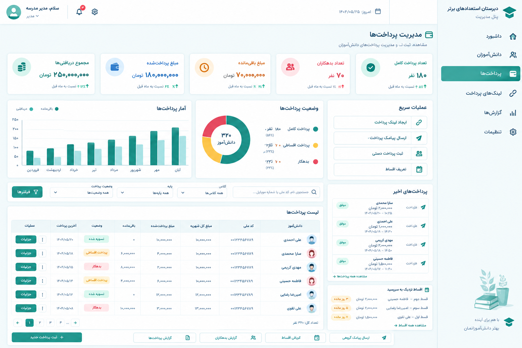Click the chain icon beside لینک‌های پرداخت
This screenshot has height=348, width=522.
[x=513, y=93]
